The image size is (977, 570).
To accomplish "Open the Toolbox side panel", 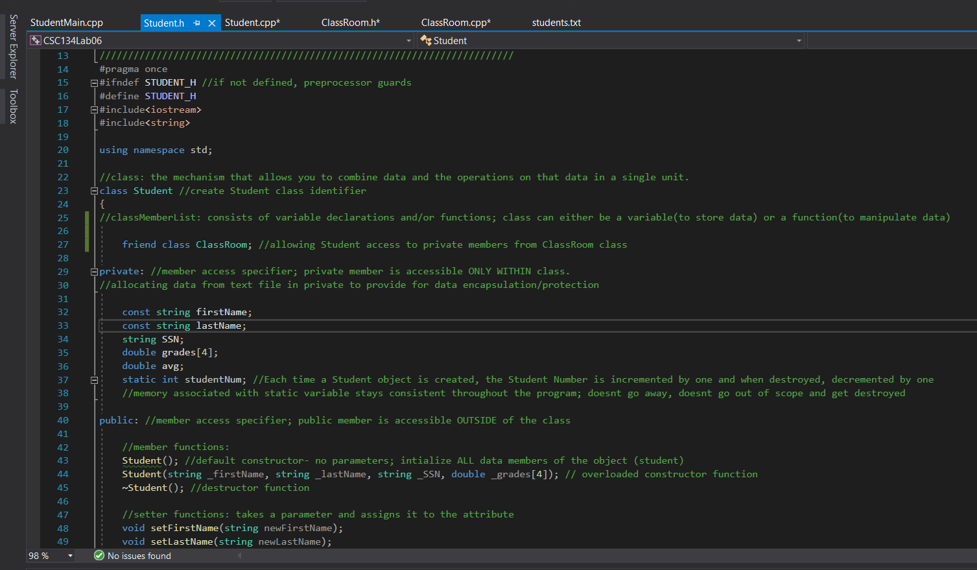I will (13, 106).
